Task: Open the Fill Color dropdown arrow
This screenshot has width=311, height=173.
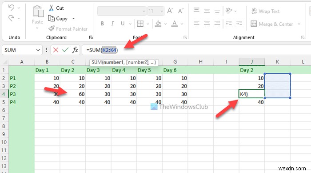Action: coord(165,24)
